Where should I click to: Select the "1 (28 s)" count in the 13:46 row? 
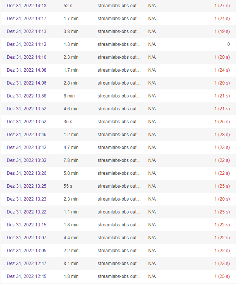coord(222,135)
